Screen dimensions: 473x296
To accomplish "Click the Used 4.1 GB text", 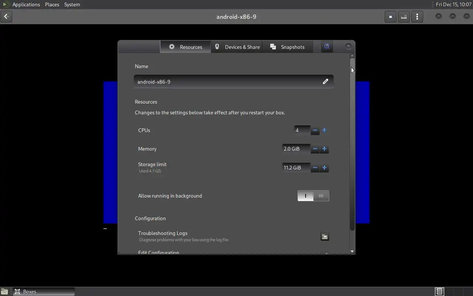I will click(150, 171).
